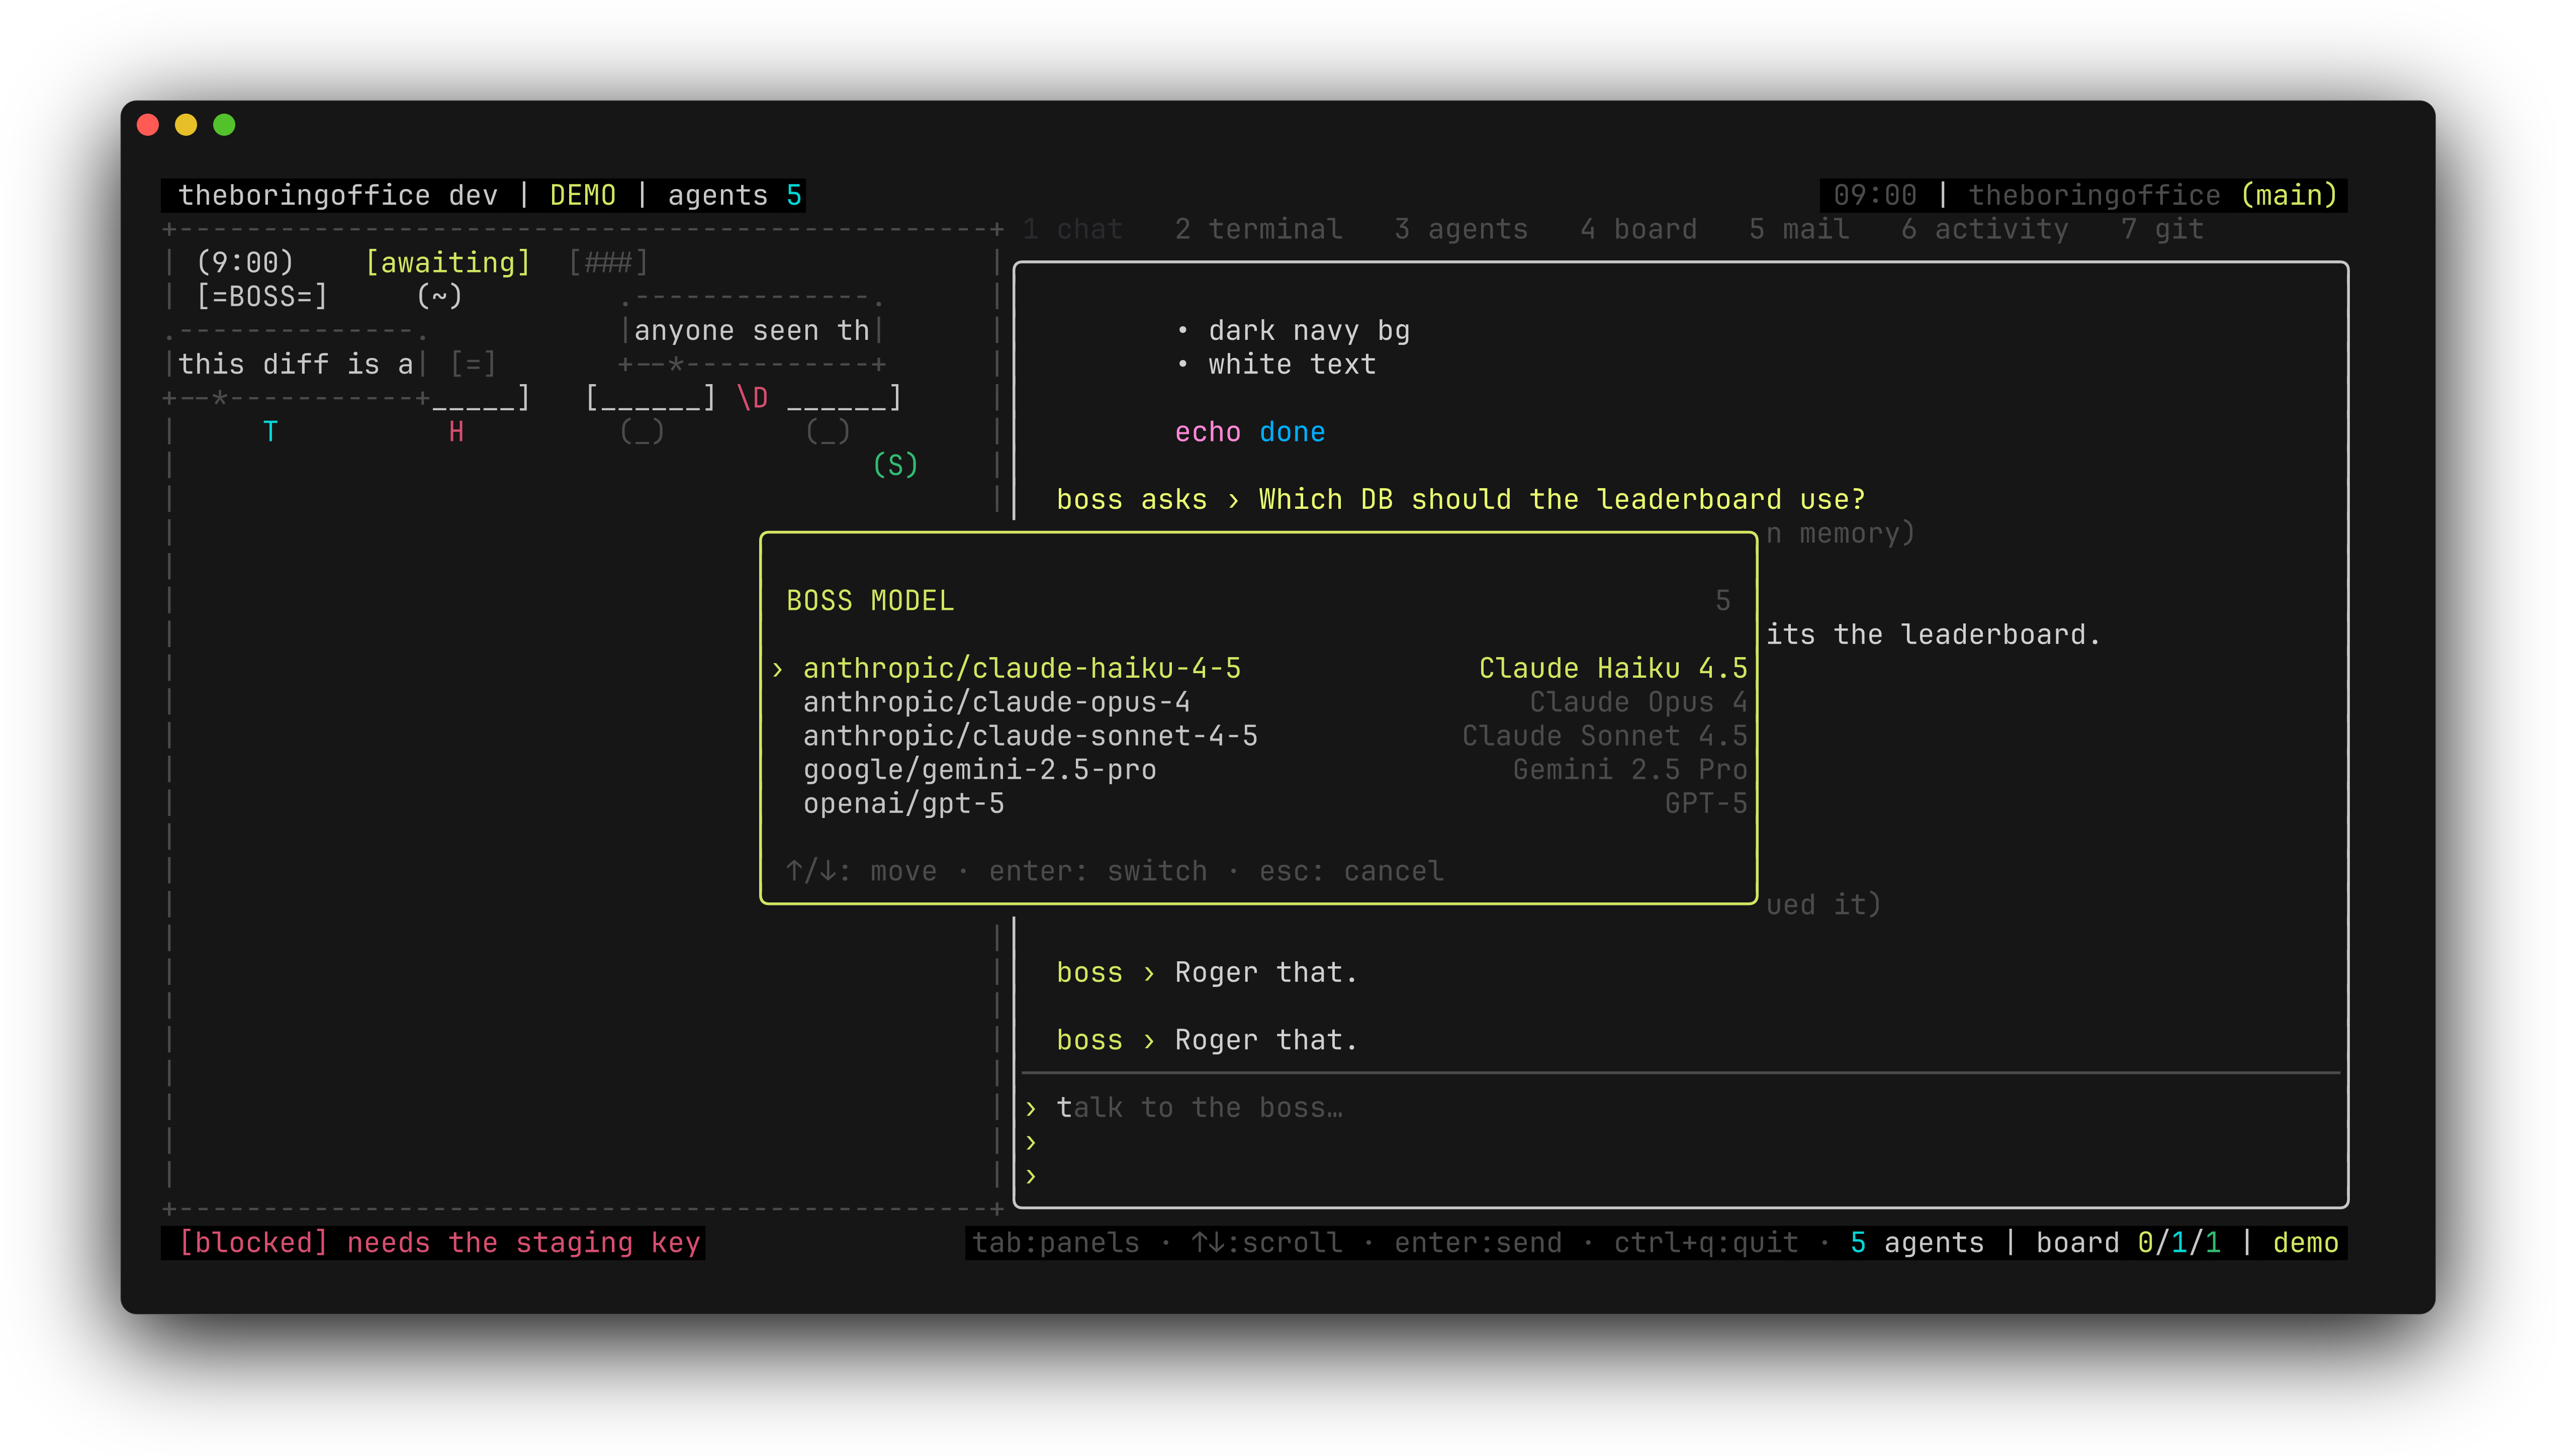
Task: Click the DEMO label in header
Action: [x=583, y=195]
